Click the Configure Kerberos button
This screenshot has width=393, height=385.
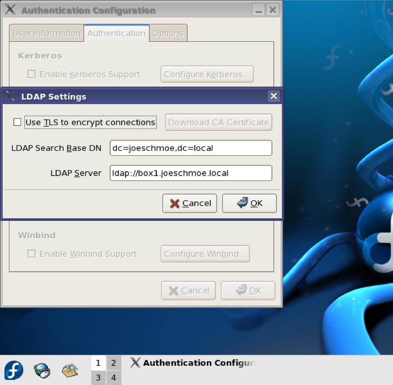click(x=207, y=74)
